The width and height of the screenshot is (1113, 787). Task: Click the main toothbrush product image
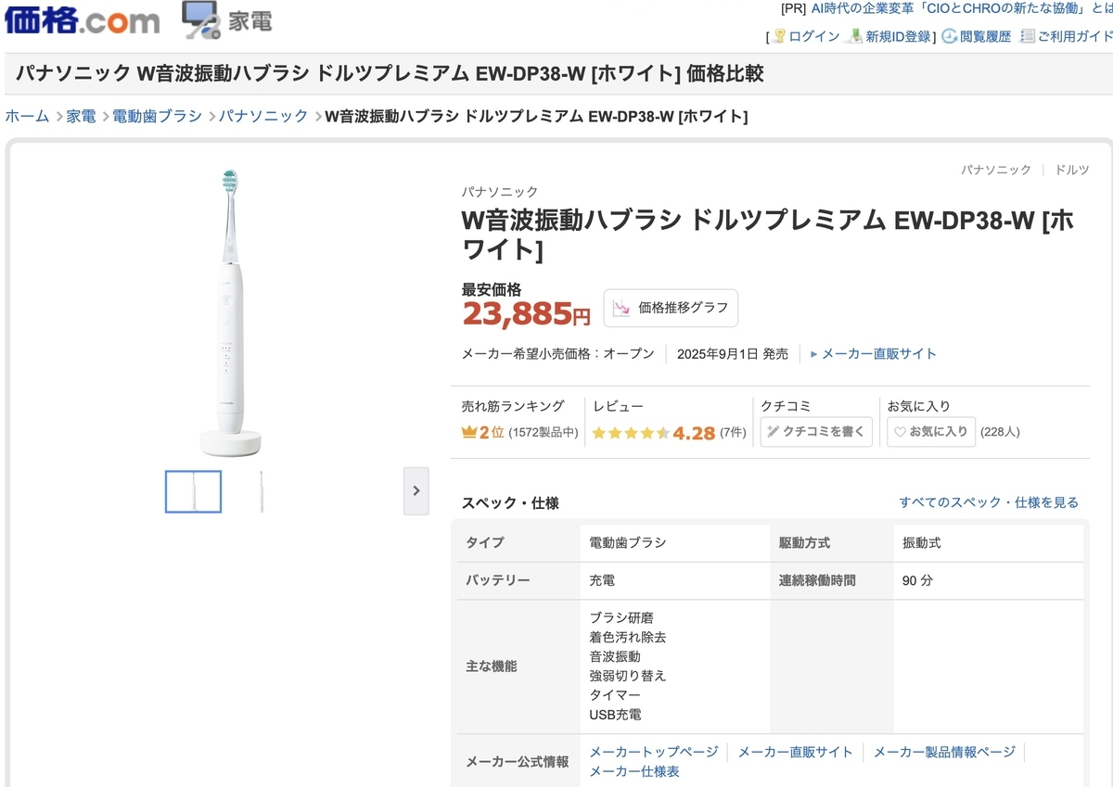point(227,313)
